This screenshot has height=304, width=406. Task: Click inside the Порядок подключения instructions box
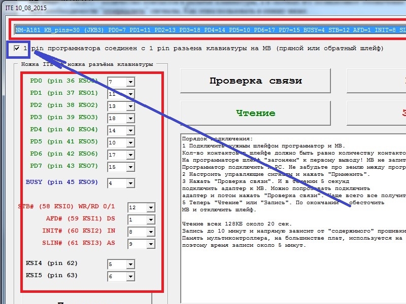[293, 218]
